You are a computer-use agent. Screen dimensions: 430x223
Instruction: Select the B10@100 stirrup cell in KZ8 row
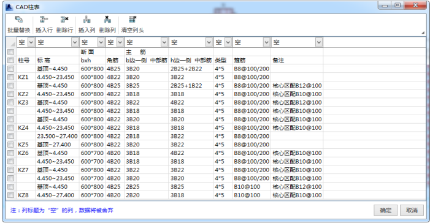(x=251, y=195)
